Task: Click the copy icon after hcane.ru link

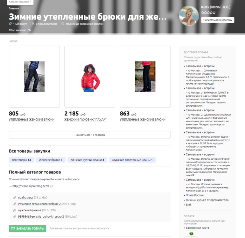Action: point(52,186)
